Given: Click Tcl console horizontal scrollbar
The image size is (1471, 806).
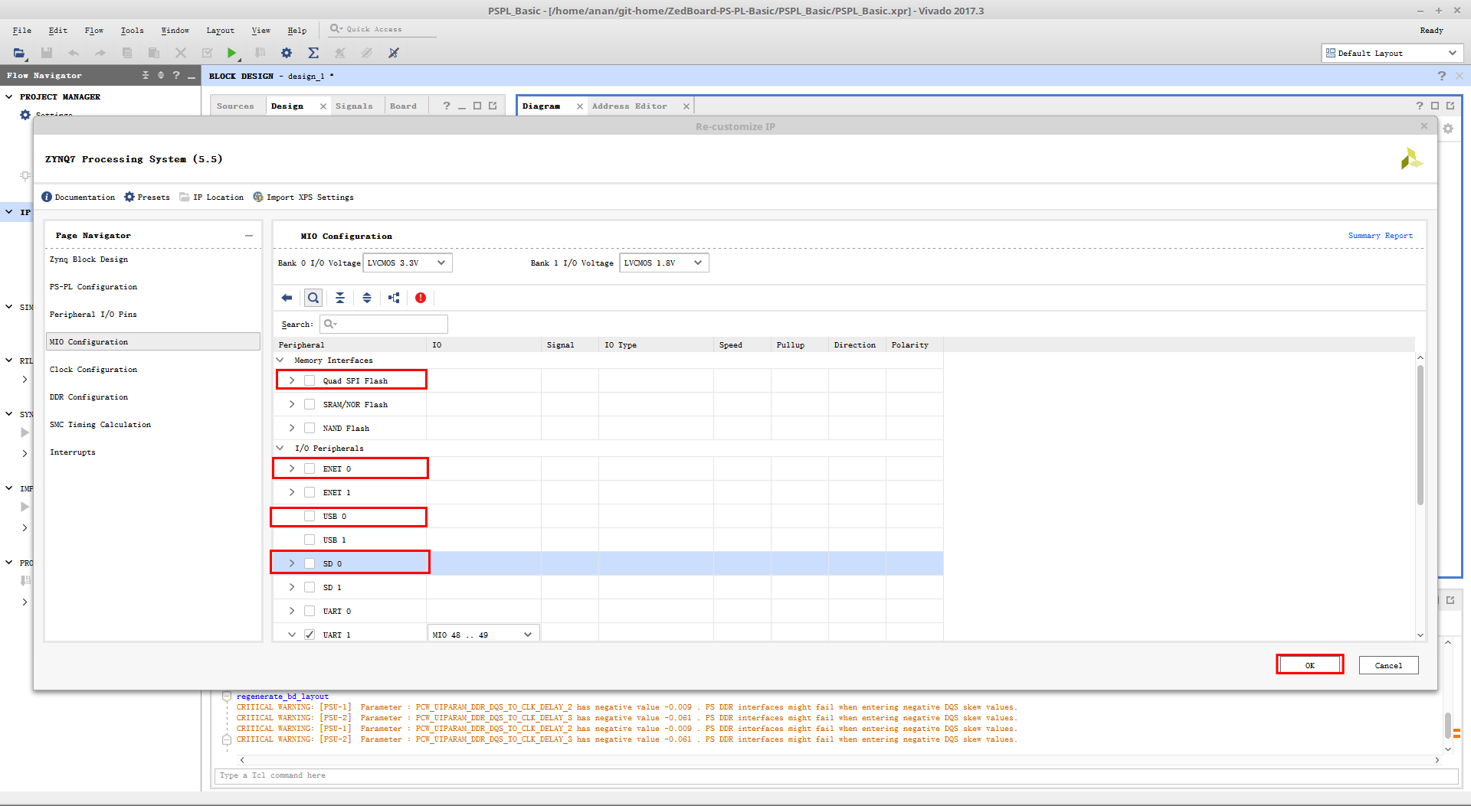Looking at the screenshot, I should click(839, 760).
